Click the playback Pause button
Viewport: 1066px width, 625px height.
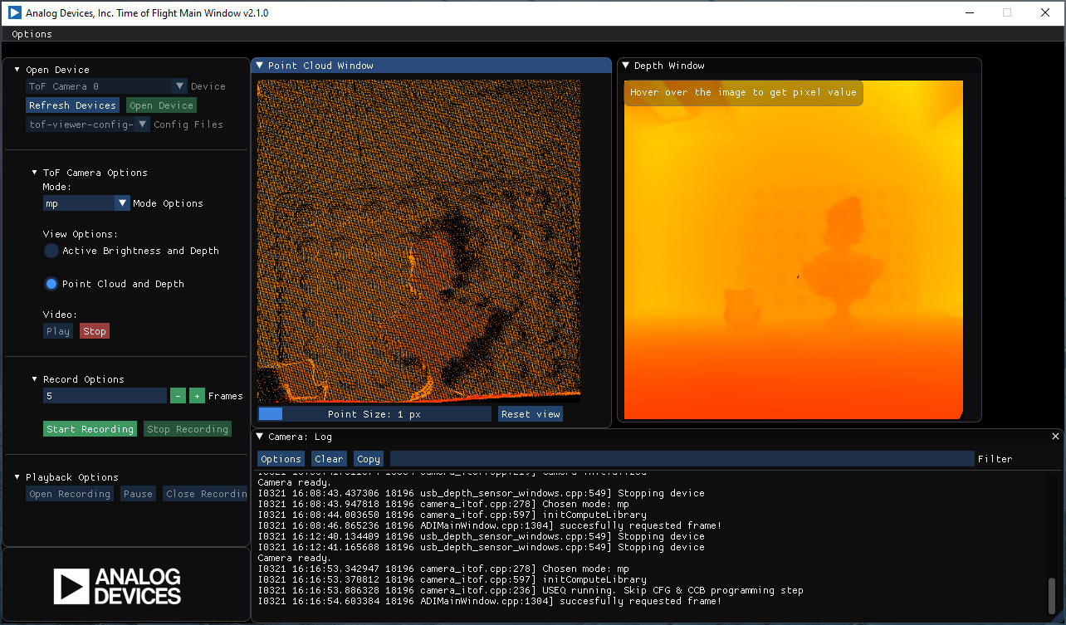(x=138, y=494)
